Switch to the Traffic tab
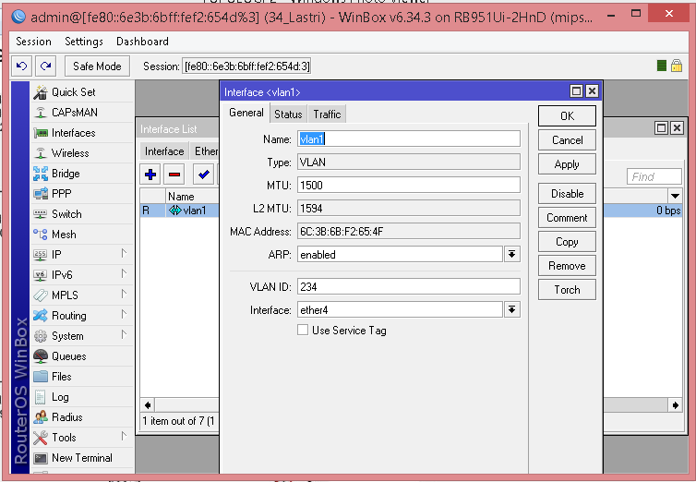This screenshot has height=482, width=696. click(x=327, y=114)
